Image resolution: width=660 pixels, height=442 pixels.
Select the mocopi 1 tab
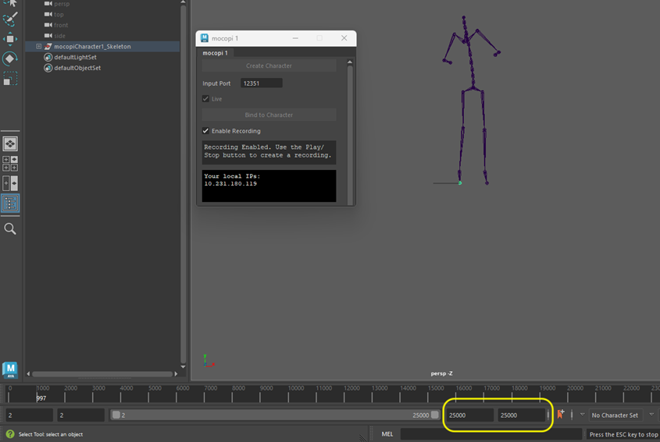point(216,53)
